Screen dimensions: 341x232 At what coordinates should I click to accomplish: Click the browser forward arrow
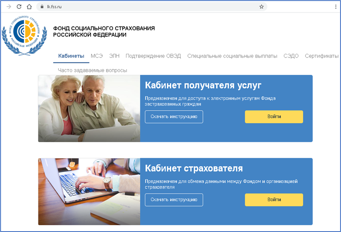tap(9, 7)
